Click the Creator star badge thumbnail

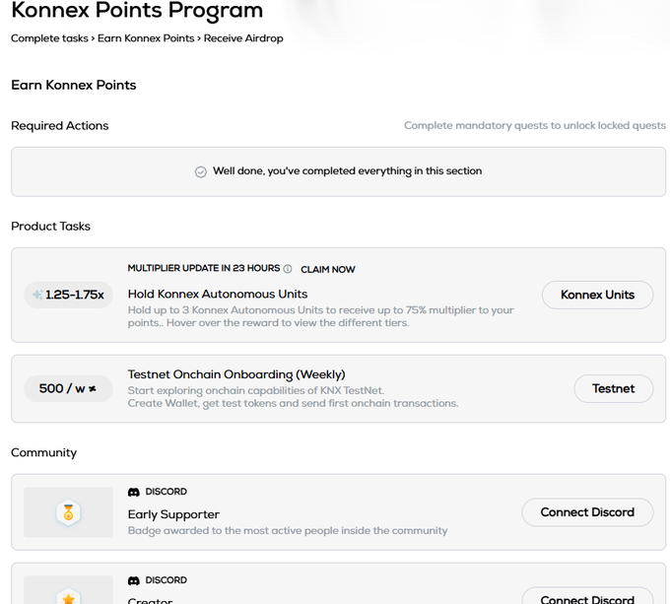point(68,591)
